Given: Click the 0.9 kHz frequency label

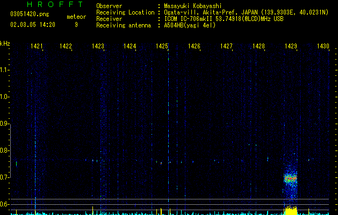Looking at the screenshot, I should coord(4,124).
